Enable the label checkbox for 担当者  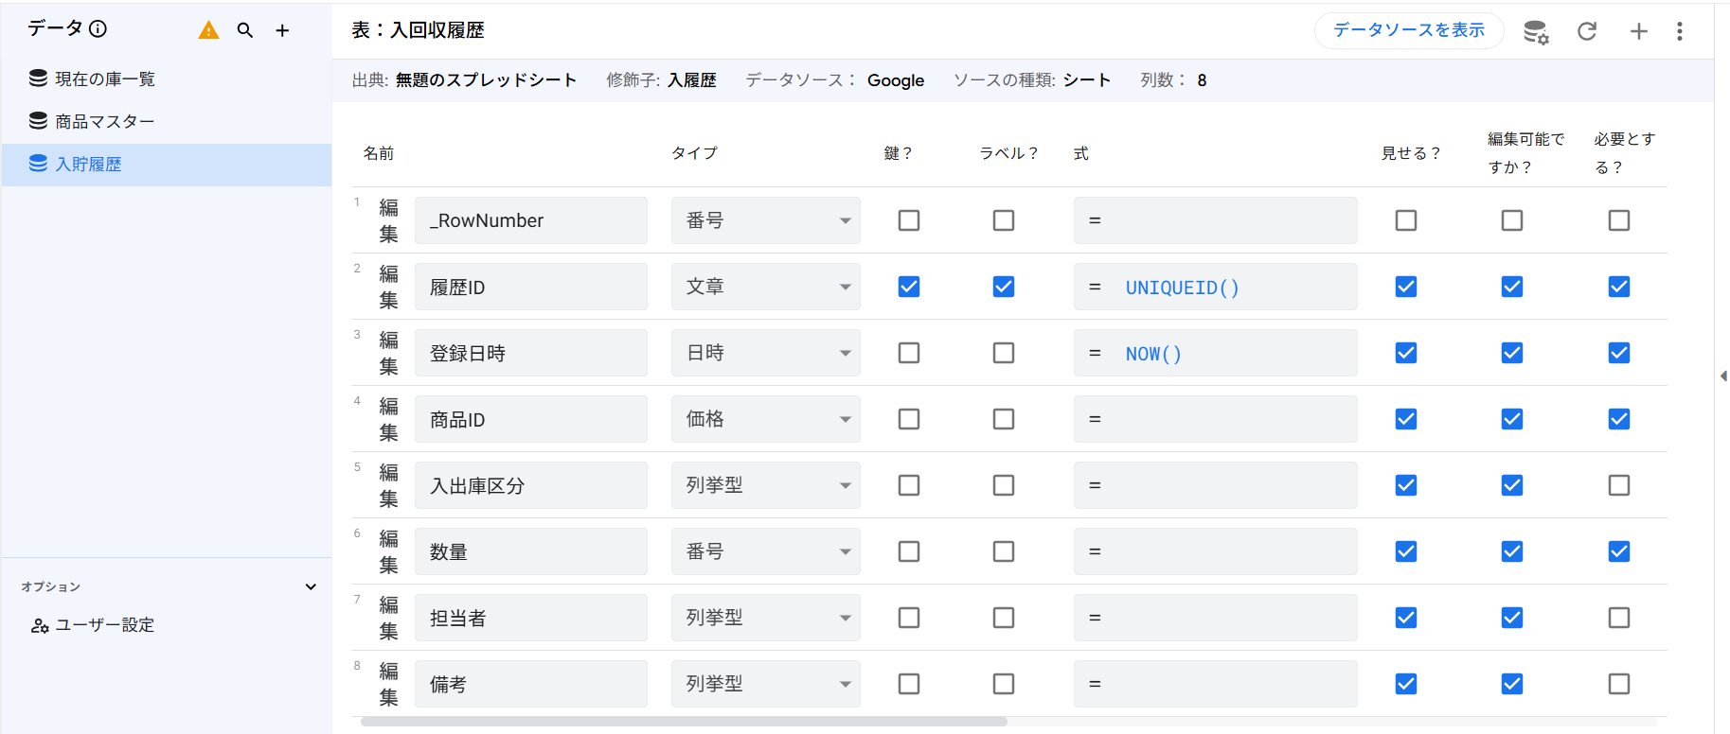1004,618
